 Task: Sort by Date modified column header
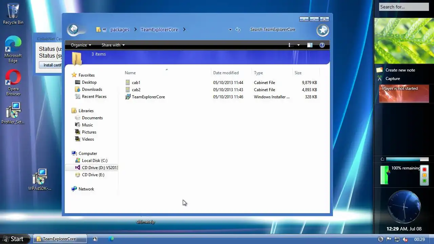click(226, 73)
